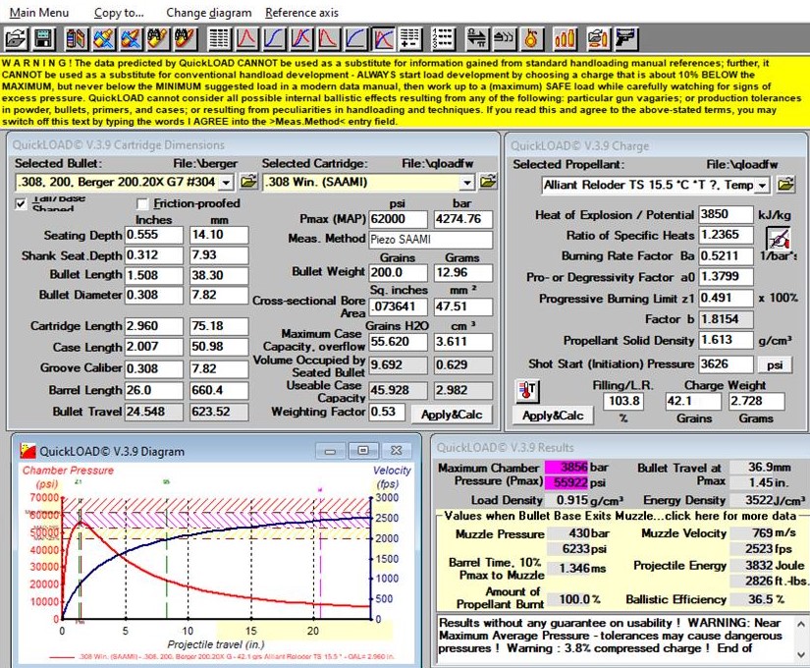Click the open file icon in toolbar
Image resolution: width=810 pixels, height=668 pixels.
pyautogui.click(x=16, y=39)
